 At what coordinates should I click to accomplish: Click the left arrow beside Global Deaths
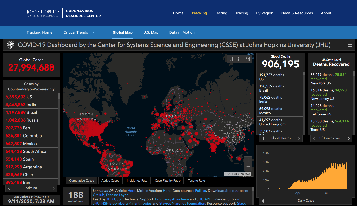pos(263,138)
